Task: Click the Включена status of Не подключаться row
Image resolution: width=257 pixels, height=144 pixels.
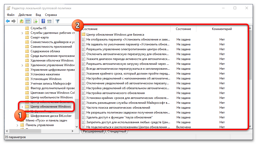Action: tap(183, 127)
